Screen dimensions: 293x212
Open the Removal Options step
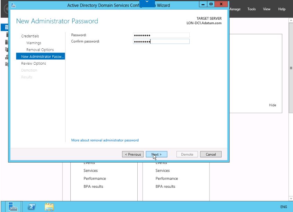click(x=40, y=50)
